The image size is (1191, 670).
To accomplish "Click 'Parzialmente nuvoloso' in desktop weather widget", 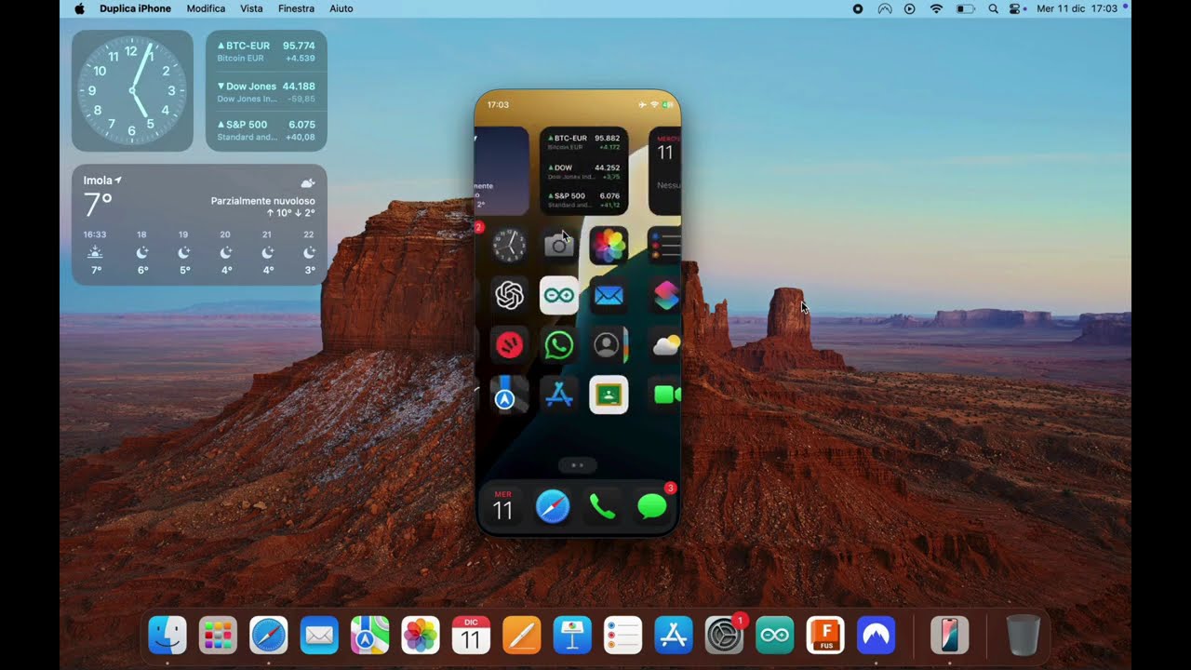I will coord(262,201).
